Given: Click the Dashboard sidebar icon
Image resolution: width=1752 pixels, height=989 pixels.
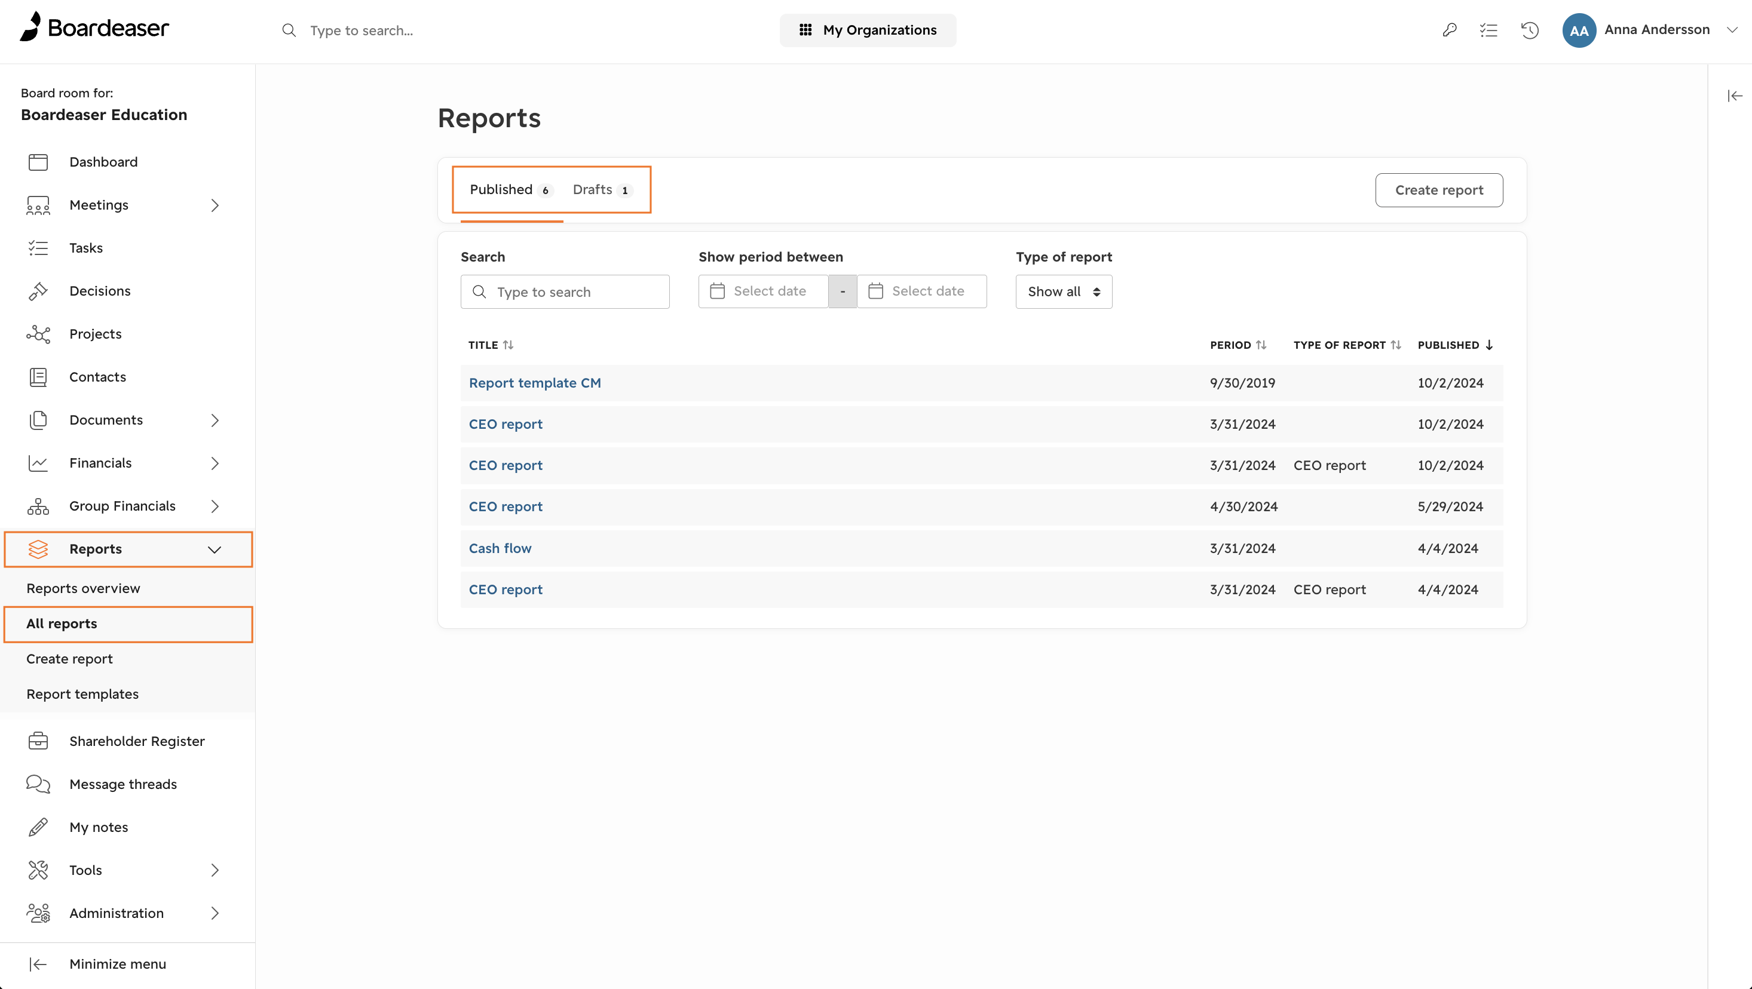Looking at the screenshot, I should 38,162.
